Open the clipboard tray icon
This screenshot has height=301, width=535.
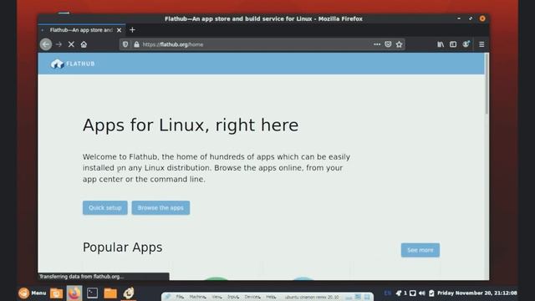[x=431, y=293]
